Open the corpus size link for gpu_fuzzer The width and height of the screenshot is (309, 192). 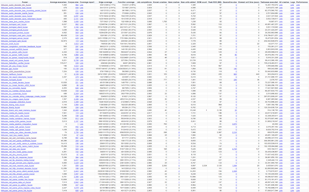click(x=76, y=69)
